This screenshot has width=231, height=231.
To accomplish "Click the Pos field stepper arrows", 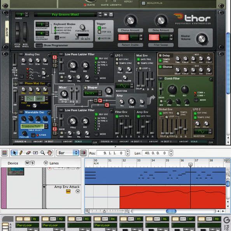I will click(128, 153).
